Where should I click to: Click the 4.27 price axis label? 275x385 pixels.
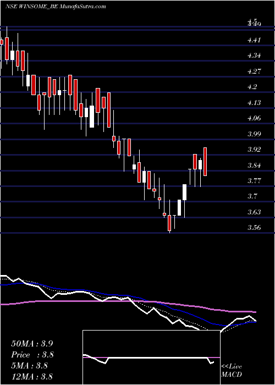coord(254,71)
